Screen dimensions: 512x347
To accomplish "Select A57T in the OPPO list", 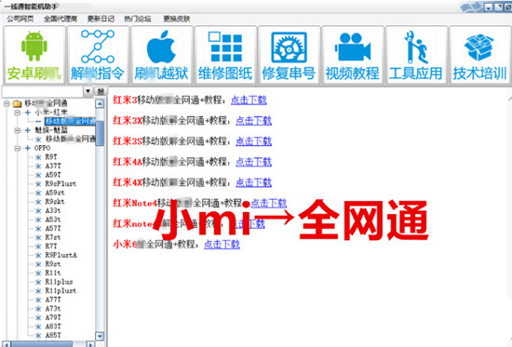I will coord(53,228).
